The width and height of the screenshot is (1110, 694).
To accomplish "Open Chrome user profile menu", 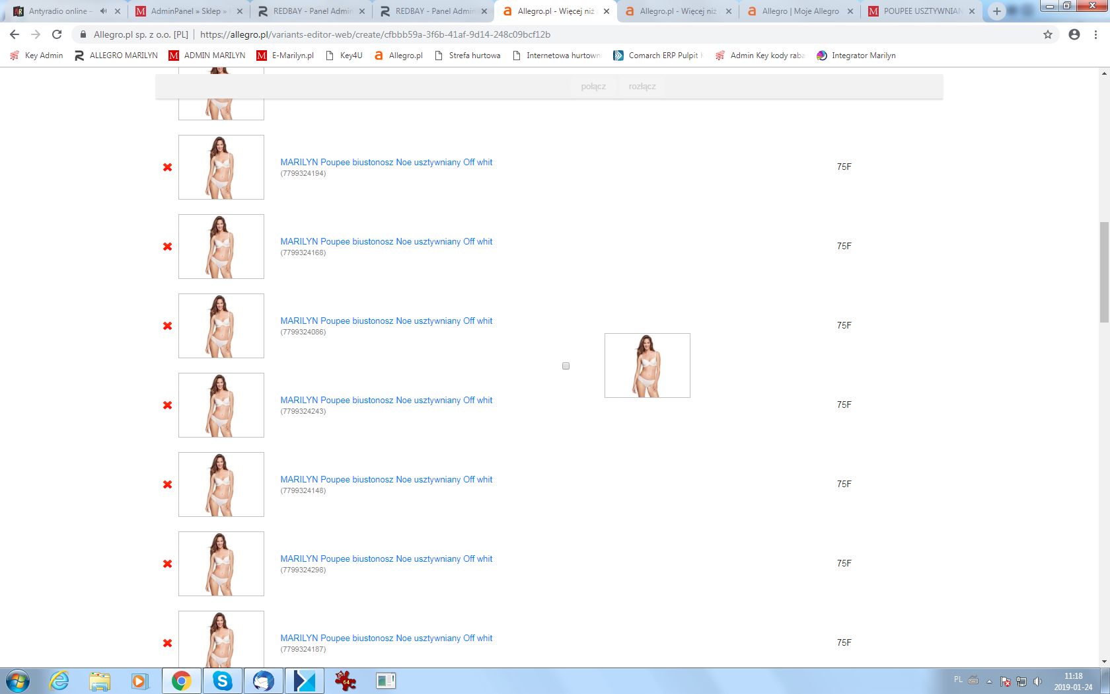I will pos(1074,34).
